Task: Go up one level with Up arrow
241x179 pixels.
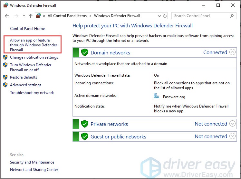Action: [x=31, y=16]
